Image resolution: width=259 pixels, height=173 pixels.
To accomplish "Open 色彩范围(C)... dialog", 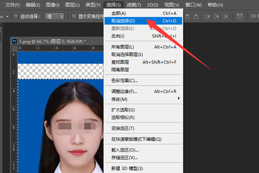I will point(144,81).
